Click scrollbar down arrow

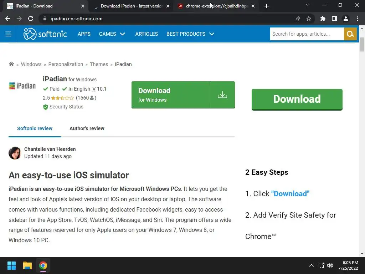coord(362,254)
